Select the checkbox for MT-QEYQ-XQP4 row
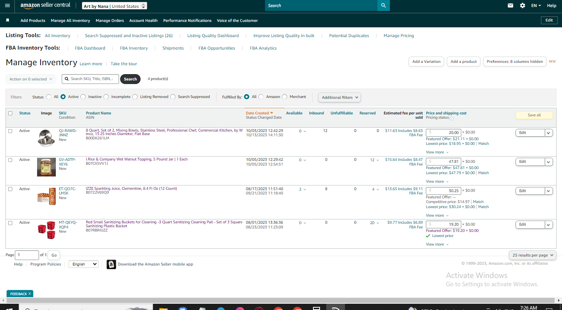This screenshot has height=310, width=562. [10, 223]
